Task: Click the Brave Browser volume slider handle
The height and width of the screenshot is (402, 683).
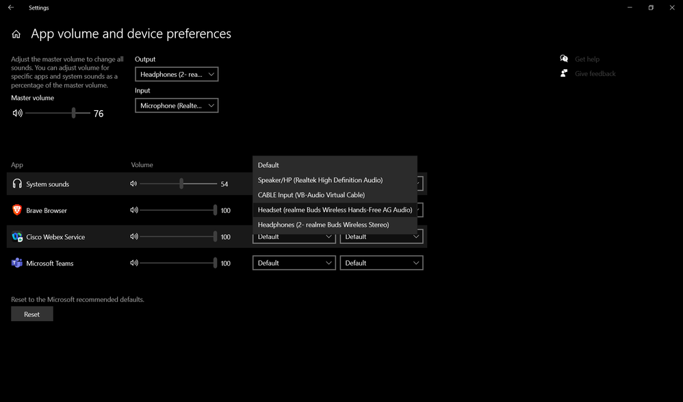Action: pos(215,210)
